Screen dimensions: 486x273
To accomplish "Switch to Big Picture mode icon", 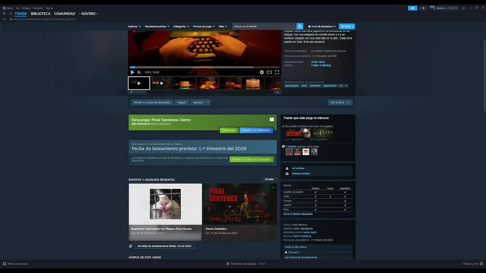I will 463,8.
